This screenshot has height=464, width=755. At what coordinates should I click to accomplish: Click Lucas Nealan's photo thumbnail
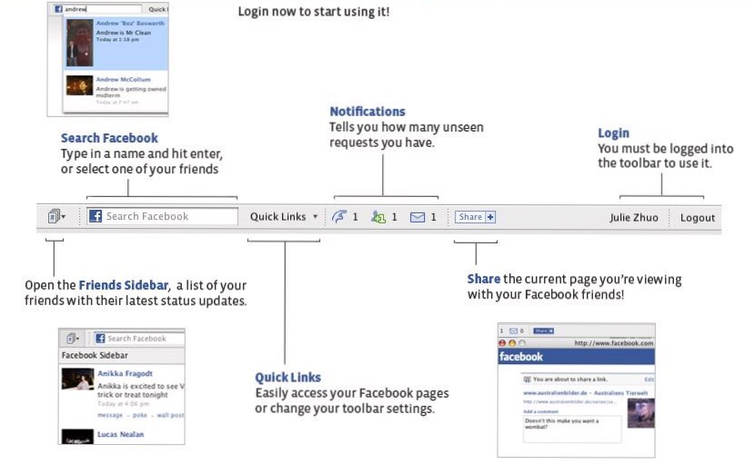(77, 437)
